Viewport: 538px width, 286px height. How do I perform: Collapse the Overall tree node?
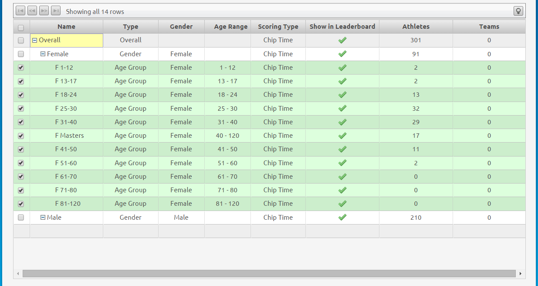[x=35, y=41]
